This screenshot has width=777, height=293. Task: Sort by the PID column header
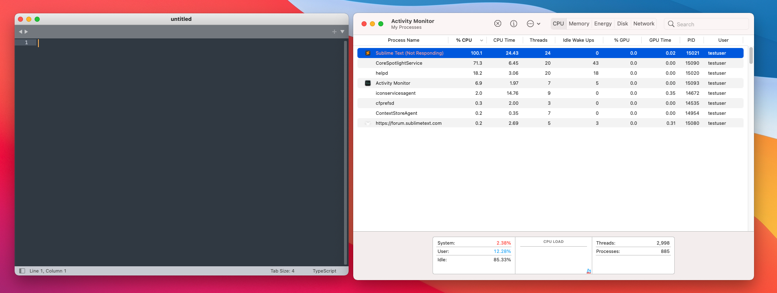[x=691, y=40]
